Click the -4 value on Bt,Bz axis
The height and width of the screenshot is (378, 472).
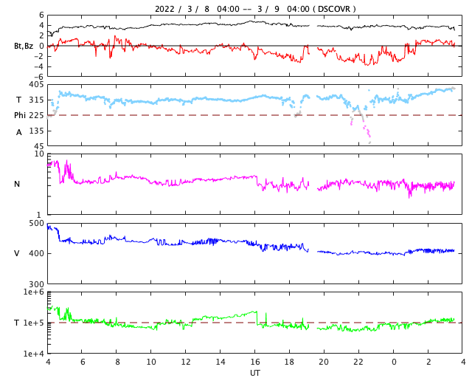[x=39, y=66]
